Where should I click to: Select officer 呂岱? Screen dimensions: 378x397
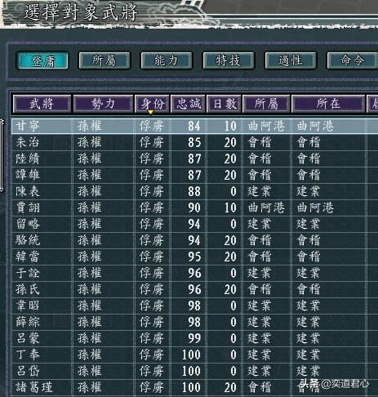(27, 371)
